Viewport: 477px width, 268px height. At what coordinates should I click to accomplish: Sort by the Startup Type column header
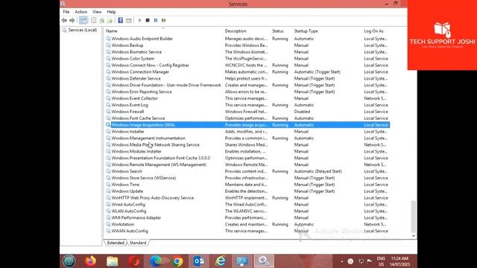306,31
